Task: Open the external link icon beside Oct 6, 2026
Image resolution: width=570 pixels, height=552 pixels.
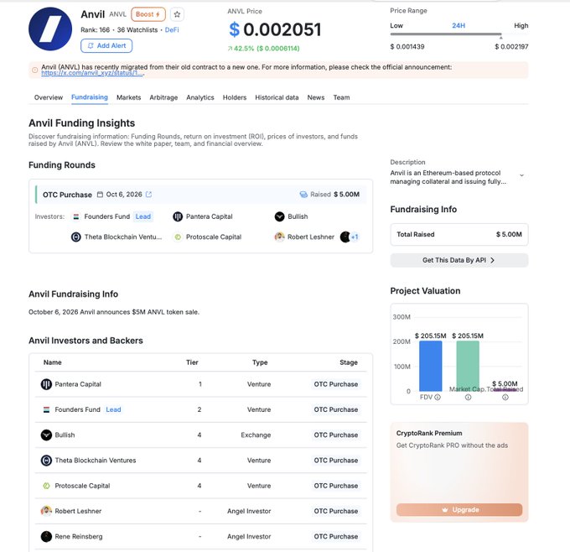Action: pos(148,195)
